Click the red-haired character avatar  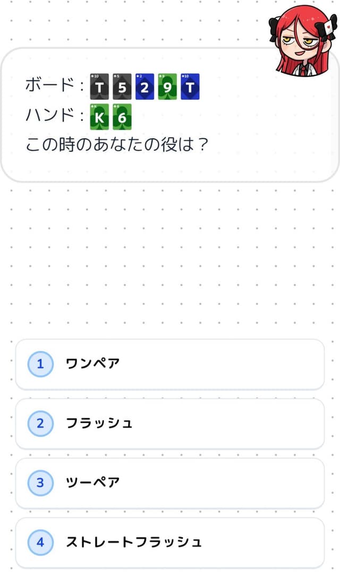304,40
